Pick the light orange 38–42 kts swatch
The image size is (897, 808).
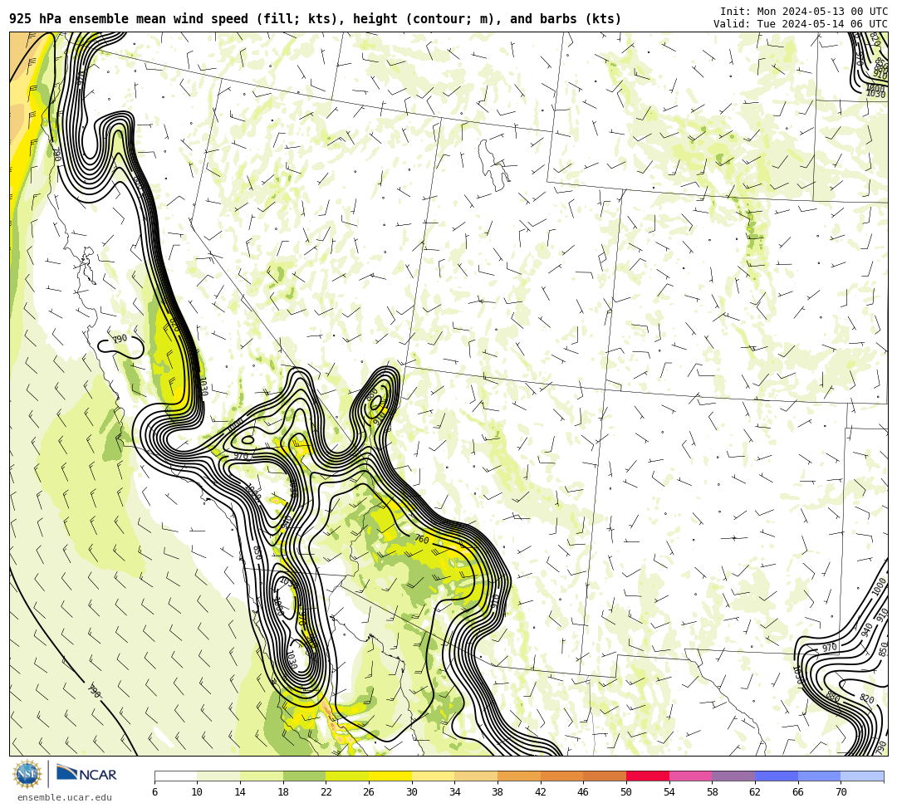click(x=519, y=776)
